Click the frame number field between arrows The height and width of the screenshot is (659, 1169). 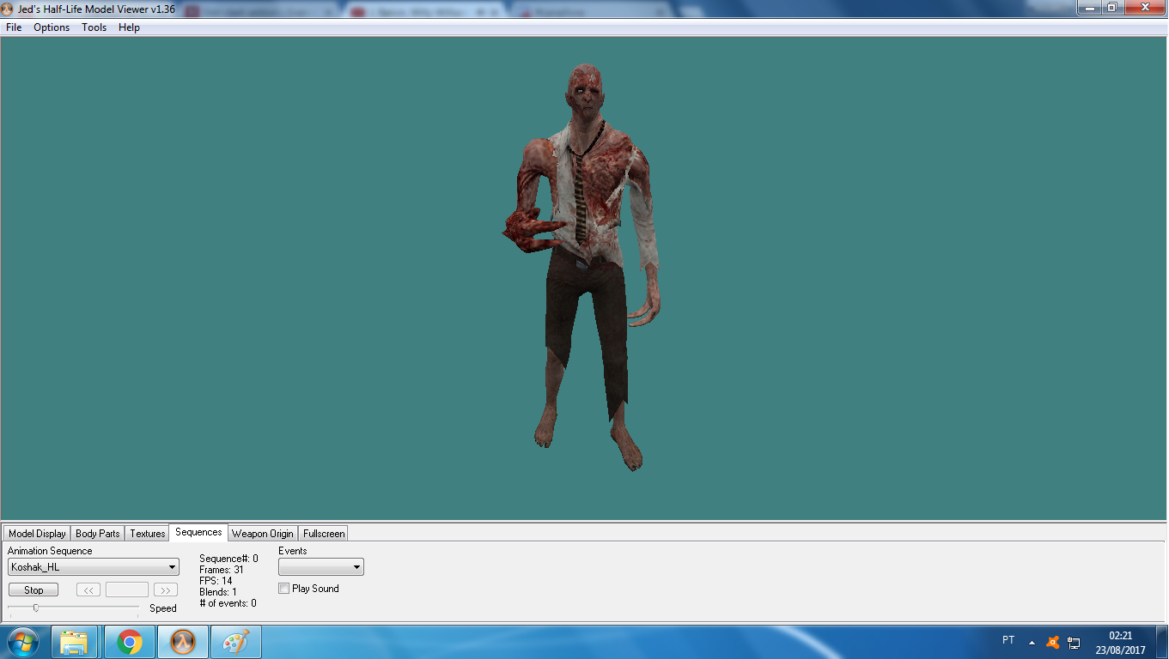pyautogui.click(x=127, y=589)
